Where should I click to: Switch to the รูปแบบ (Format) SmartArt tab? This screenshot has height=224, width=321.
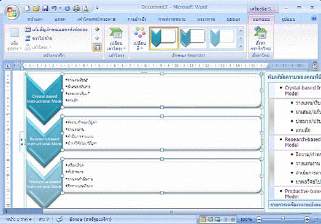pos(288,19)
